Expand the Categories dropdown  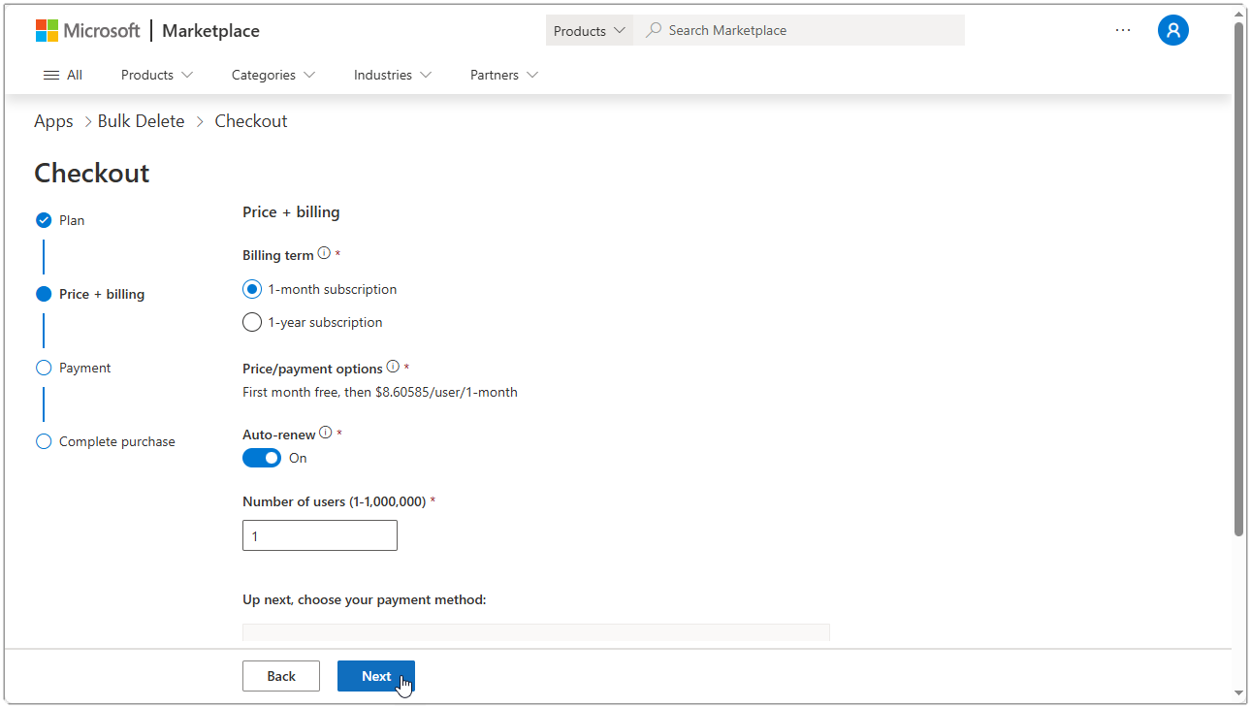click(272, 75)
